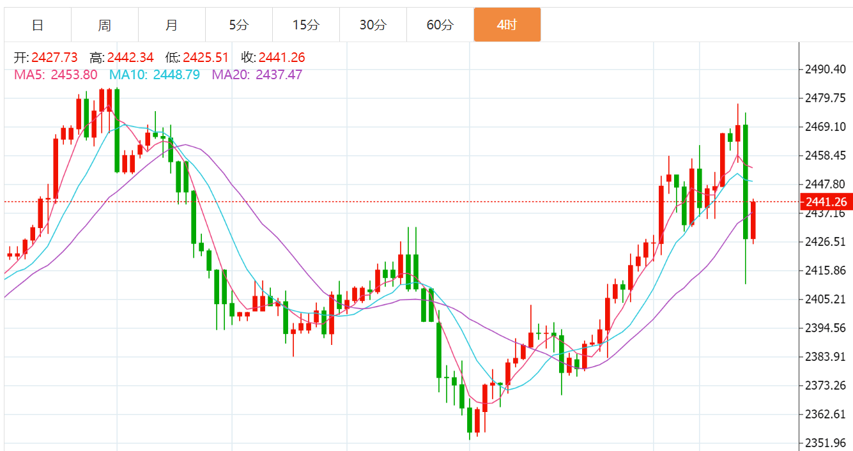
Task: Click the latest red candlestick at chart's right end
Action: (x=753, y=220)
